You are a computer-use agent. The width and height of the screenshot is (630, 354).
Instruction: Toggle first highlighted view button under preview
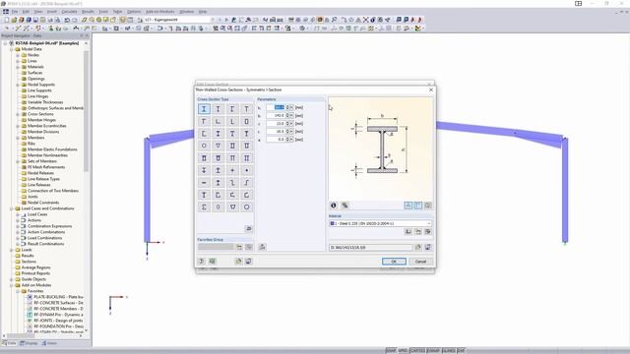408,206
